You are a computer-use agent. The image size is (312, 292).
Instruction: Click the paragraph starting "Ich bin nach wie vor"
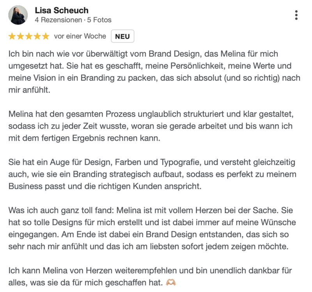[154, 72]
